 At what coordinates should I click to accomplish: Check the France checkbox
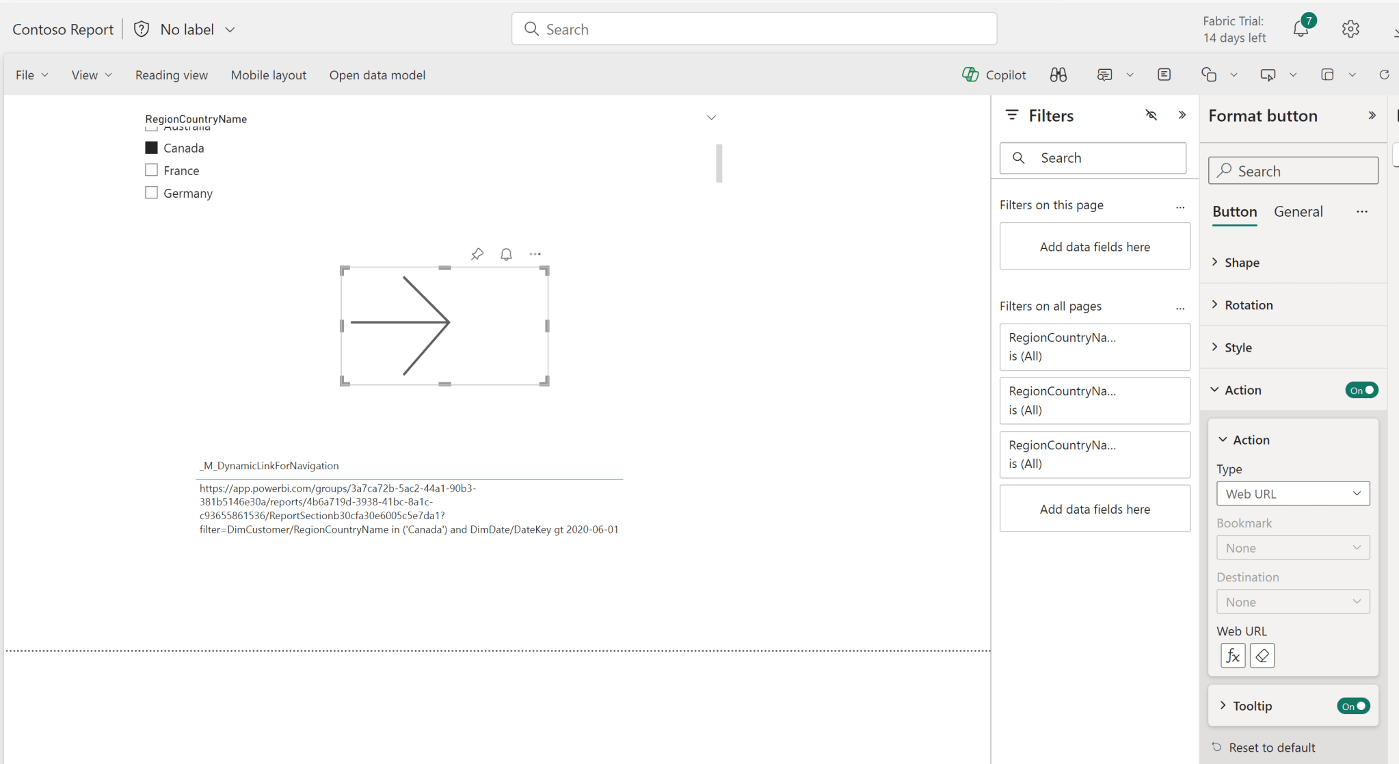coord(151,170)
